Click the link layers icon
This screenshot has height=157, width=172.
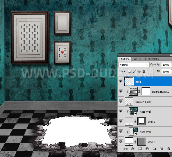click(x=126, y=149)
